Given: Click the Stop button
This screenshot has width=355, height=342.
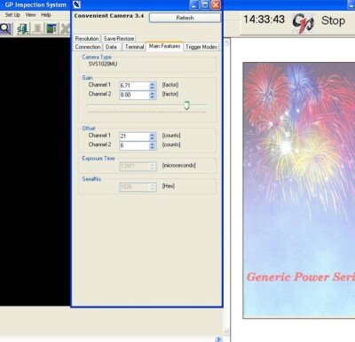Looking at the screenshot, I should click(x=333, y=20).
